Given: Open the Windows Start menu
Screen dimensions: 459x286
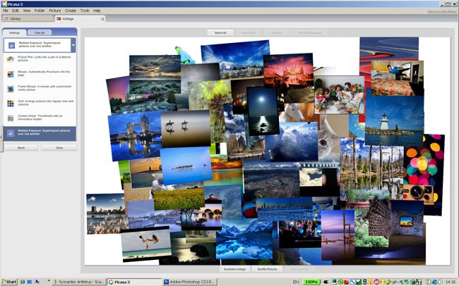Looking at the screenshot, I should tap(9, 282).
